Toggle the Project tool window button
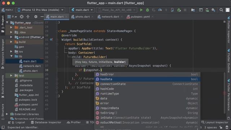Viewport: 231px width, 130px height. pyautogui.click(x=3, y=24)
